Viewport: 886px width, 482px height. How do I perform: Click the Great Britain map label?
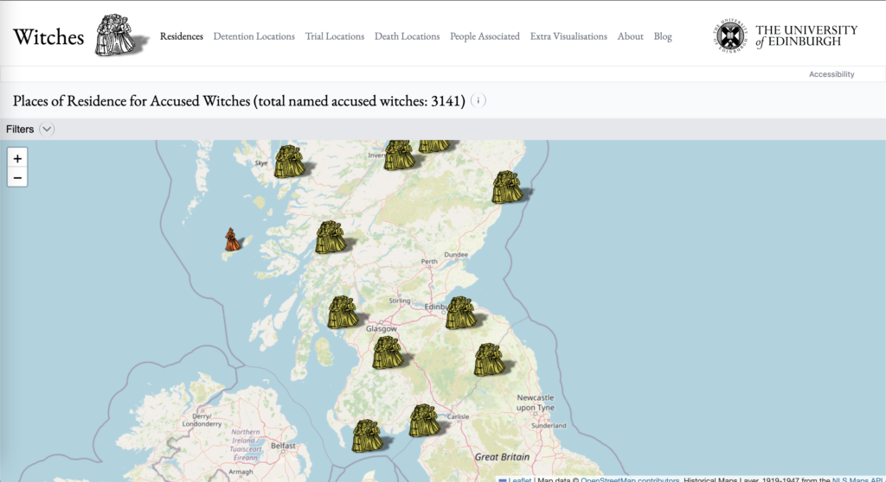tap(502, 457)
